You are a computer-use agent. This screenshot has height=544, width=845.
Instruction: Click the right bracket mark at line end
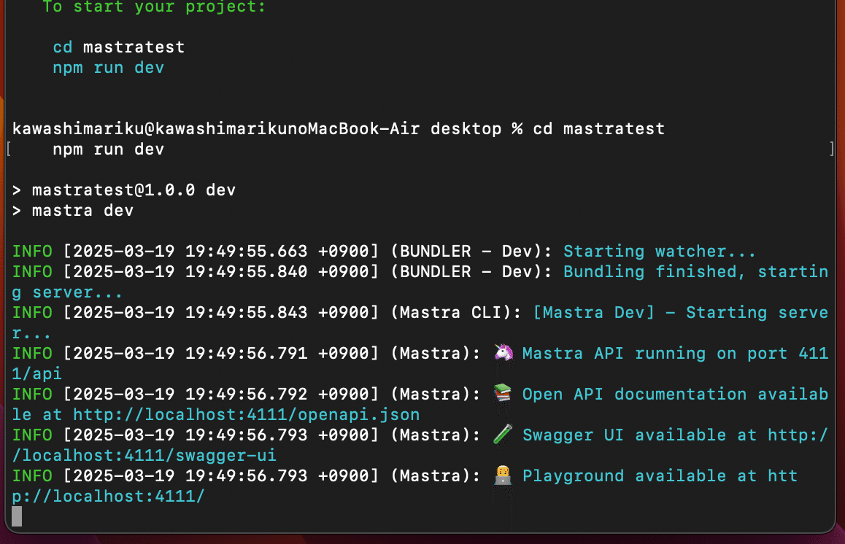click(832, 149)
